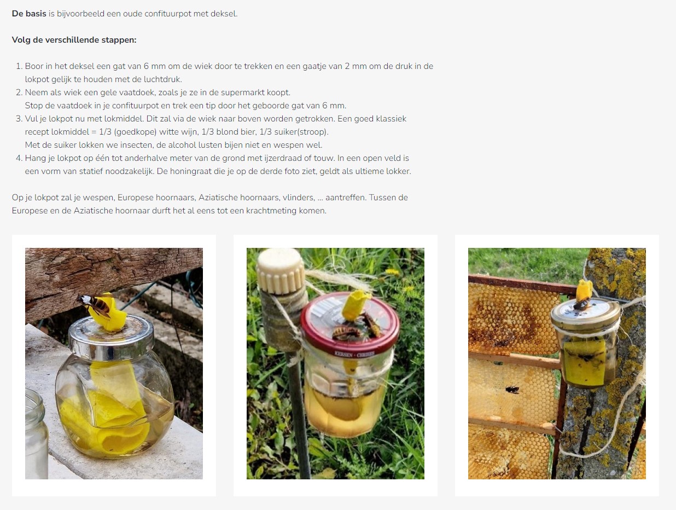
Task: Click the dark bee on the honeycomb
Action: click(512, 390)
